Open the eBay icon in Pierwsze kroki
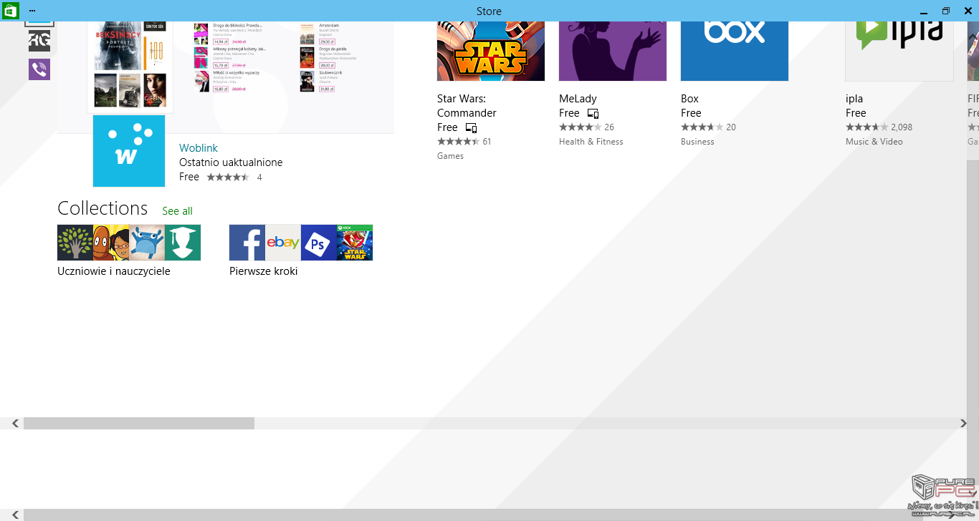979x521 pixels. (283, 243)
